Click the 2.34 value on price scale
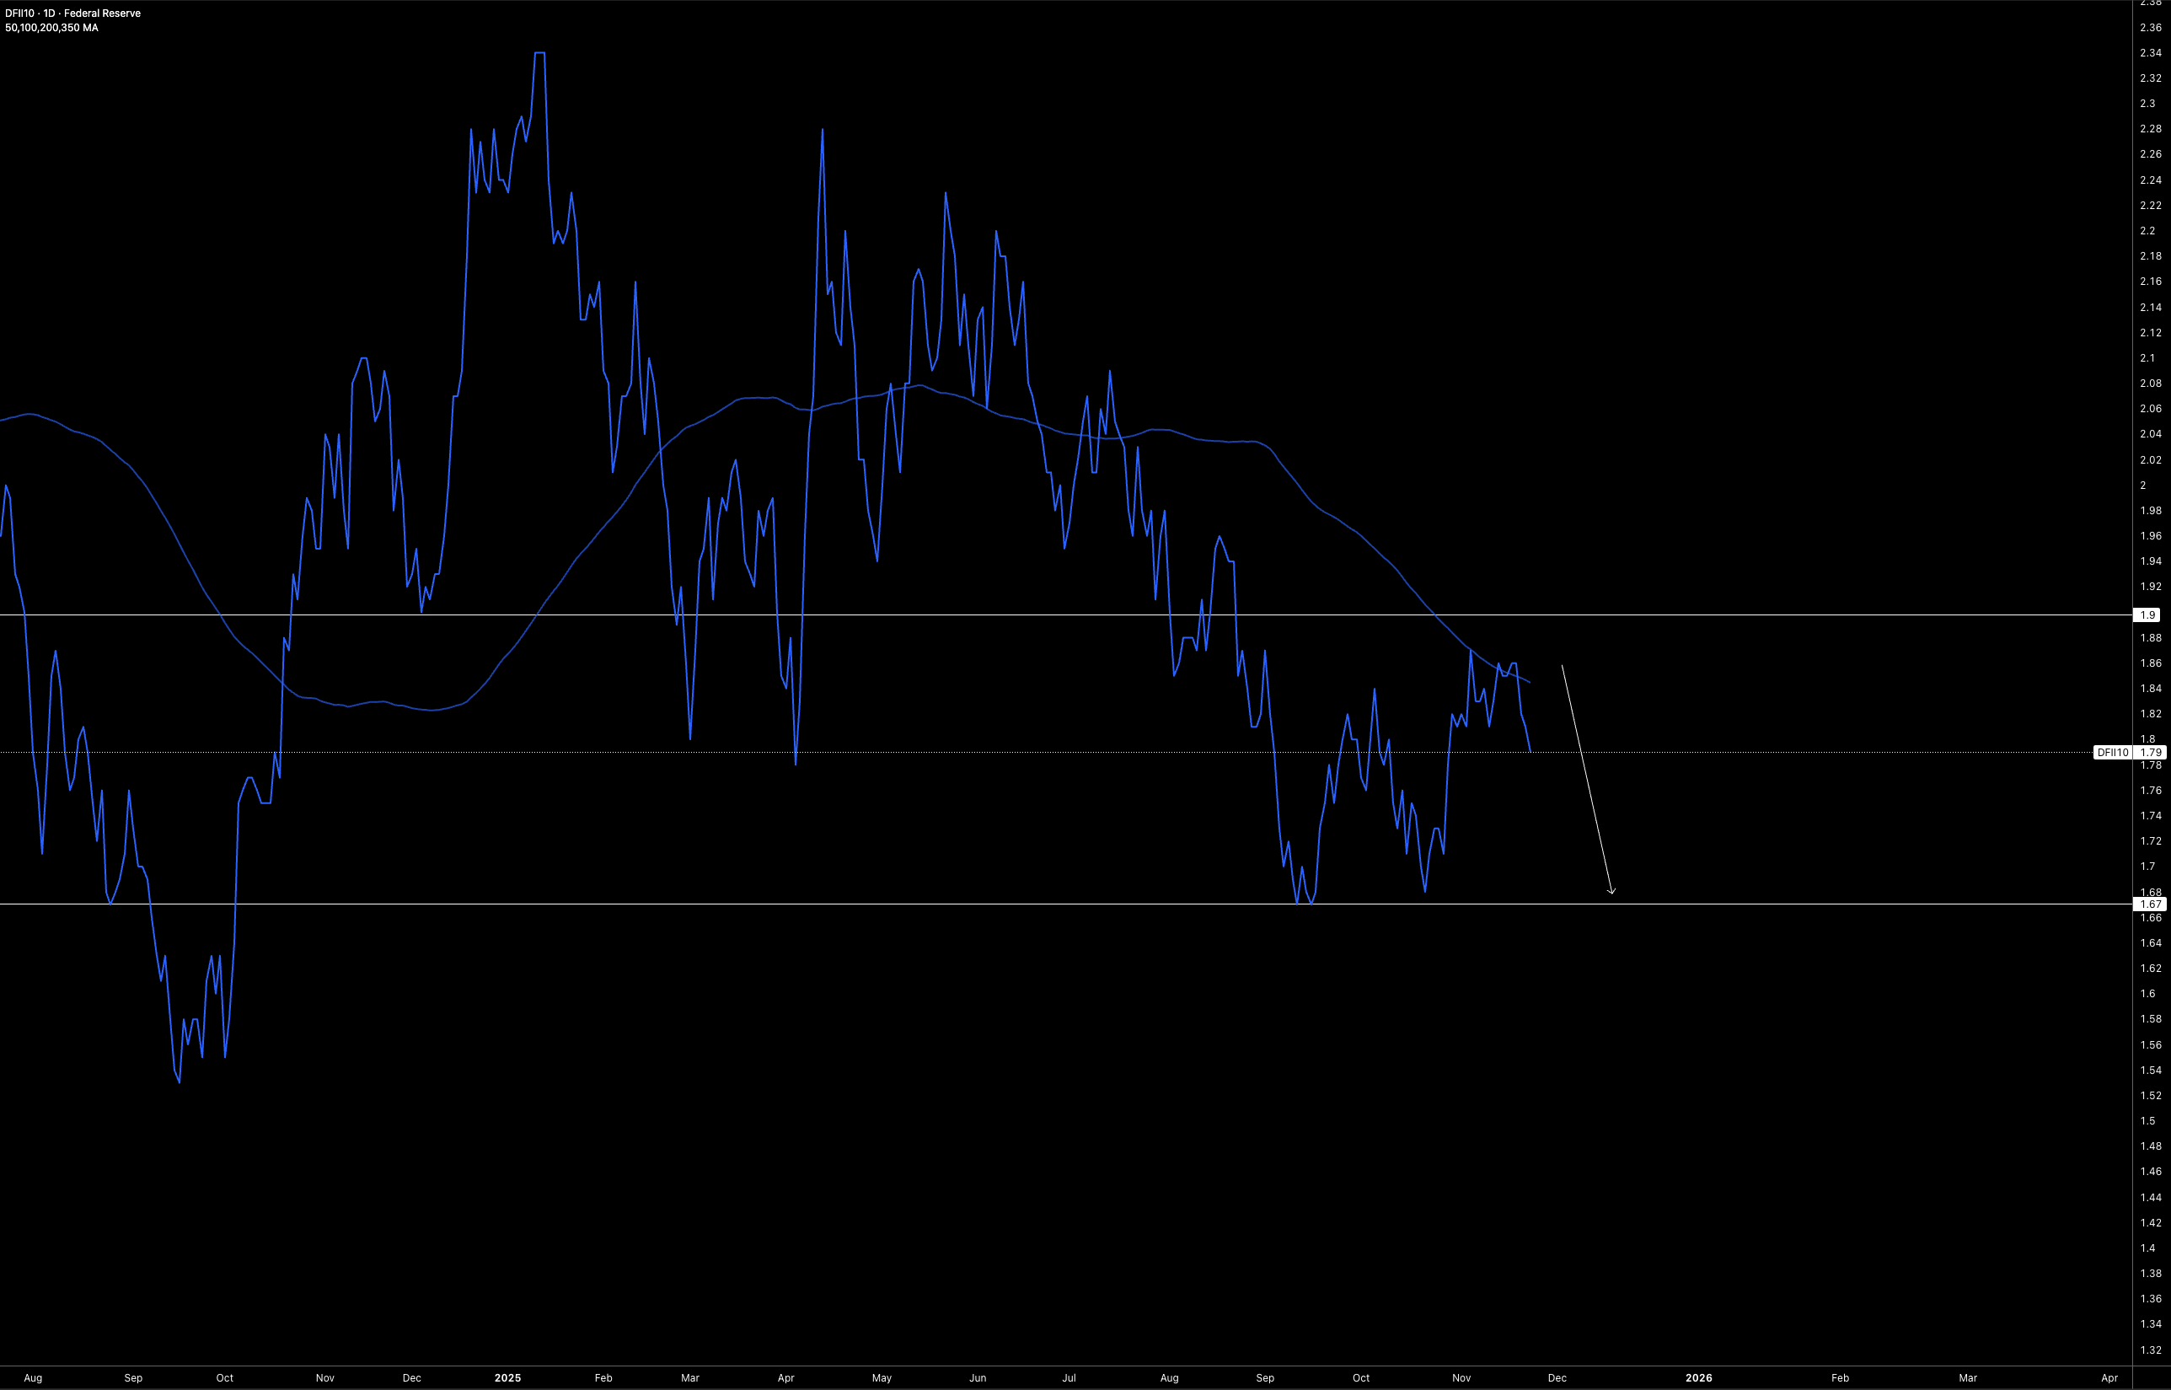Image resolution: width=2171 pixels, height=1390 pixels. [2150, 52]
